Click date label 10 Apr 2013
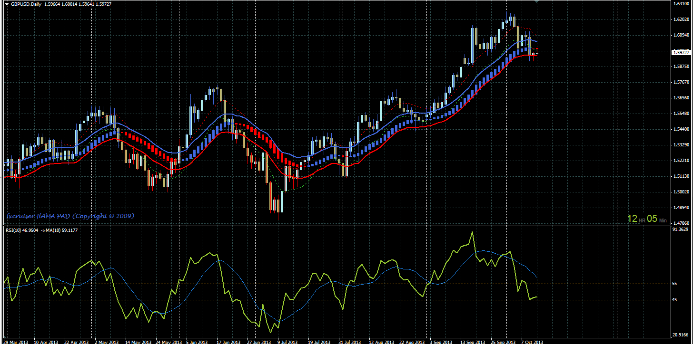Screen dimensions: 693x344 point(47,342)
